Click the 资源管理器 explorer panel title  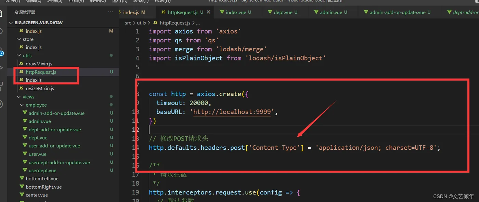coord(25,12)
